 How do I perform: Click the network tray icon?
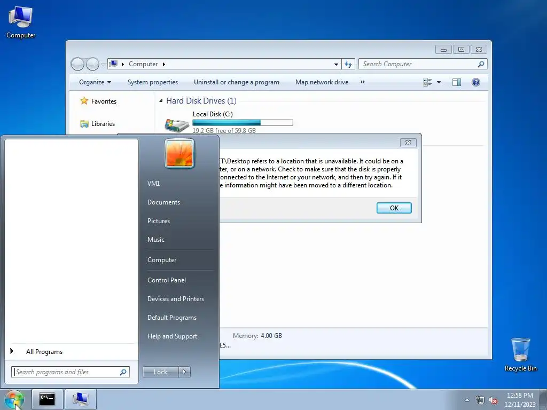480,400
